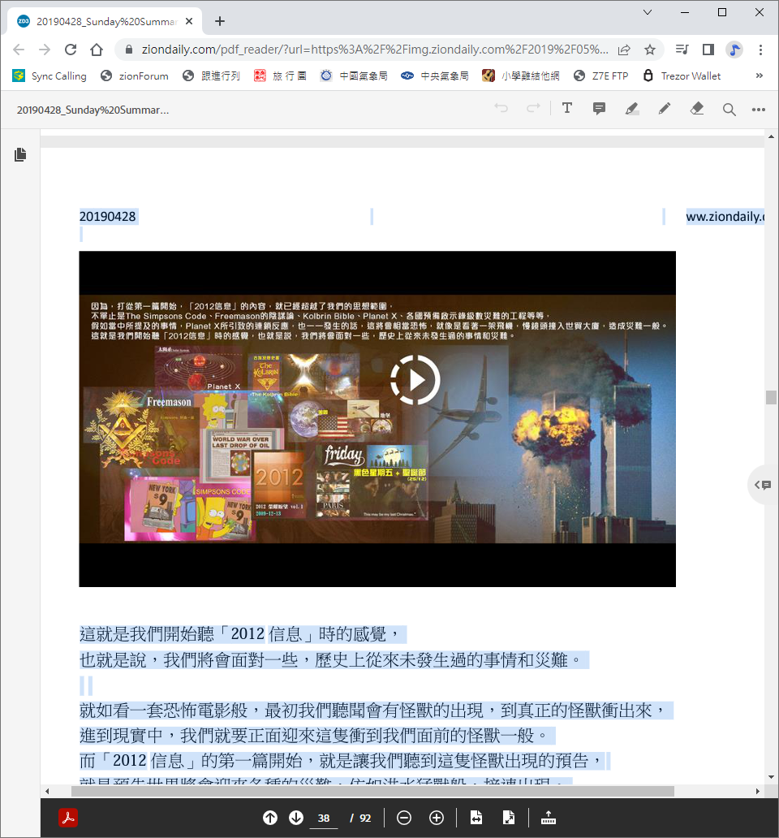Click the share page icon in address bar
Screen dimensions: 779x838
point(624,50)
